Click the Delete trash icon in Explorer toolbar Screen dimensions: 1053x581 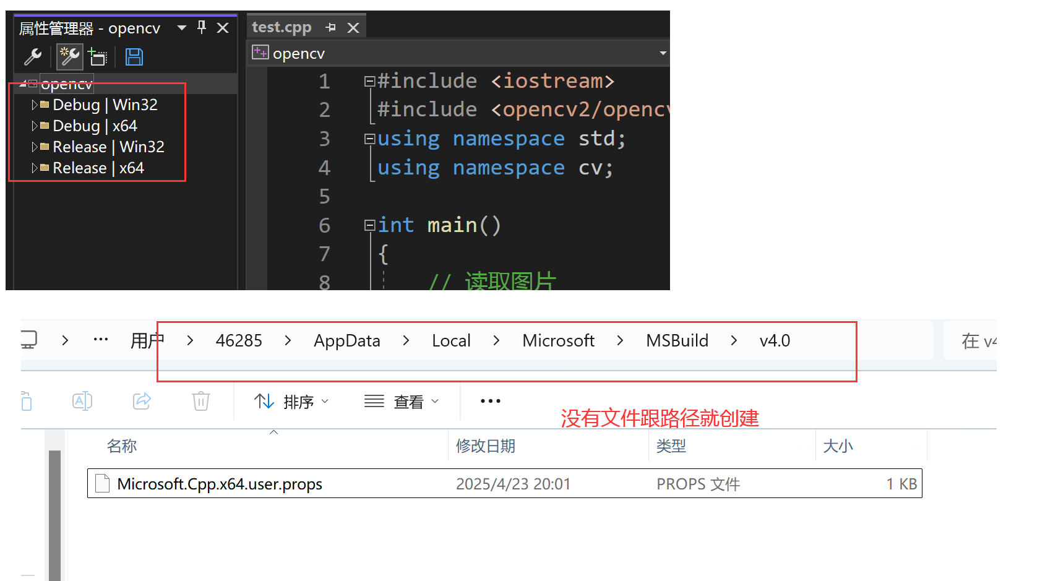click(201, 402)
